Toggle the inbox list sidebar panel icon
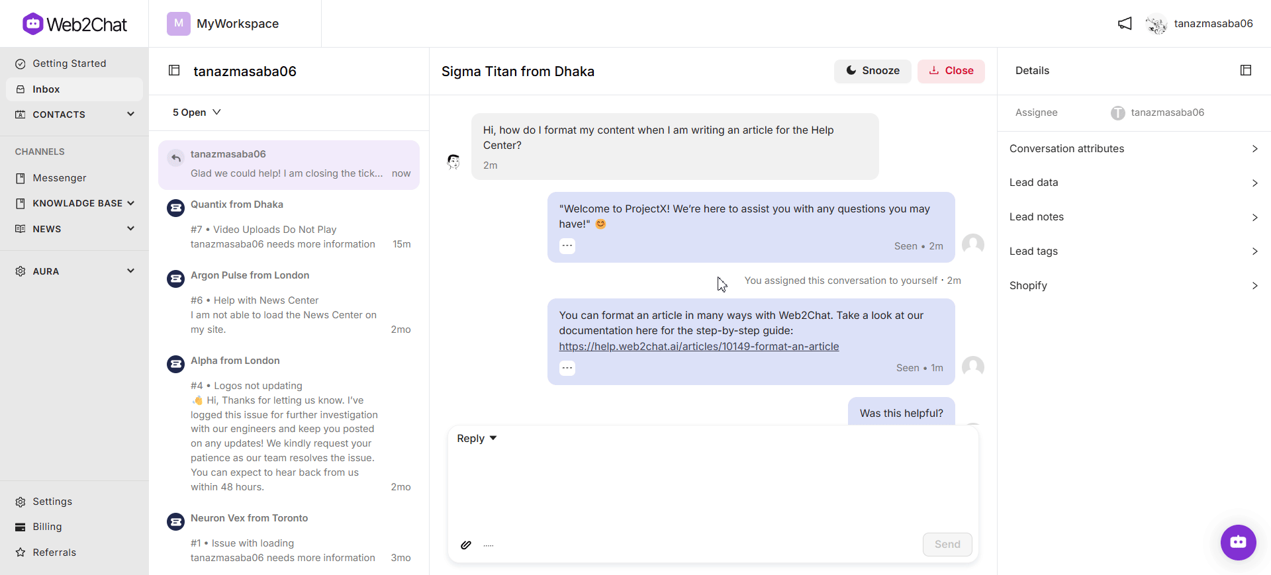The width and height of the screenshot is (1271, 575). (x=174, y=70)
